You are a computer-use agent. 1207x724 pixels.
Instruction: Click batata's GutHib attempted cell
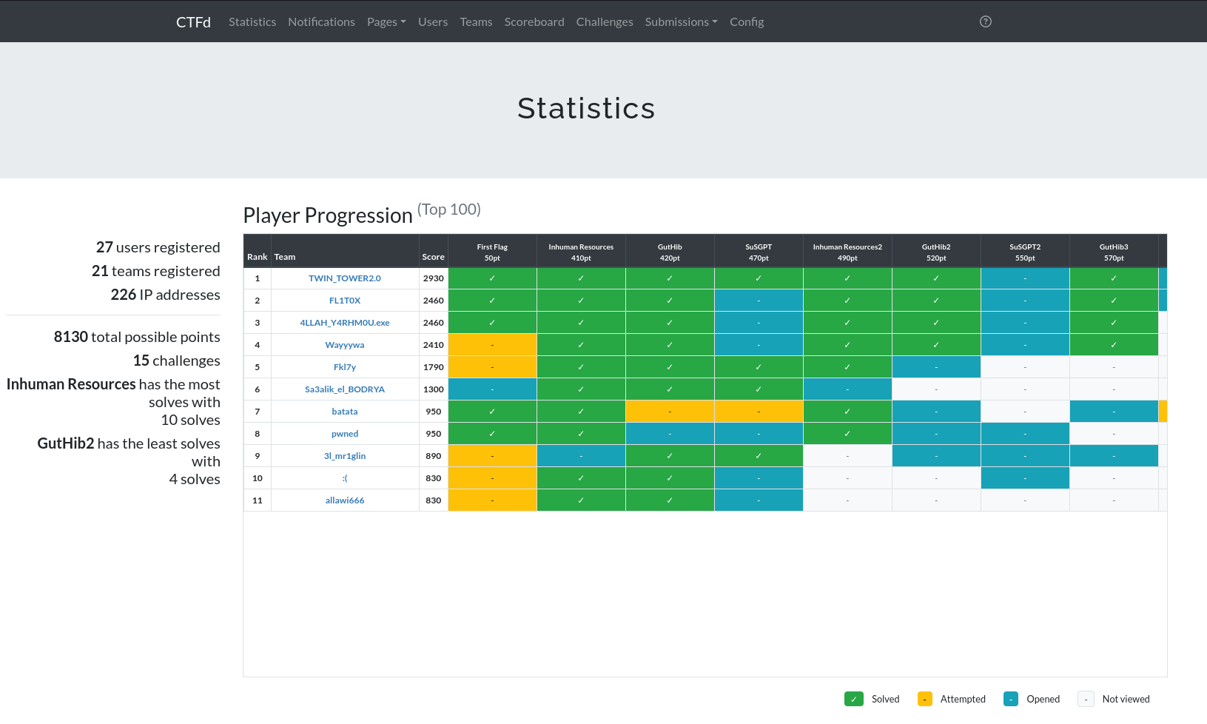(x=670, y=412)
